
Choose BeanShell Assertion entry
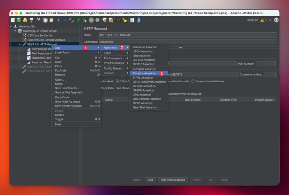(x=149, y=107)
